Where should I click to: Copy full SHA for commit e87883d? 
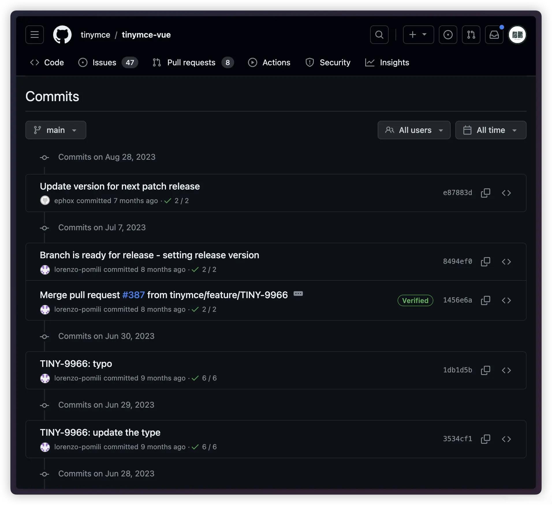click(x=485, y=193)
